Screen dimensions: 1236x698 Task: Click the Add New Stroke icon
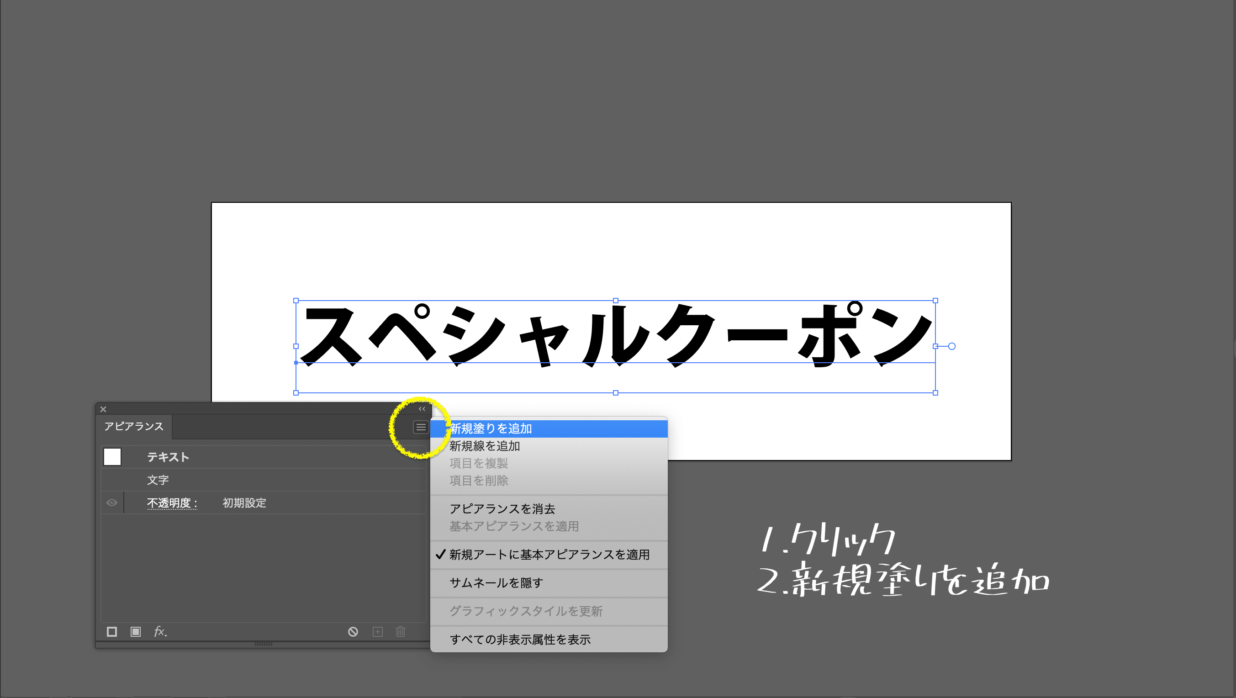[112, 632]
